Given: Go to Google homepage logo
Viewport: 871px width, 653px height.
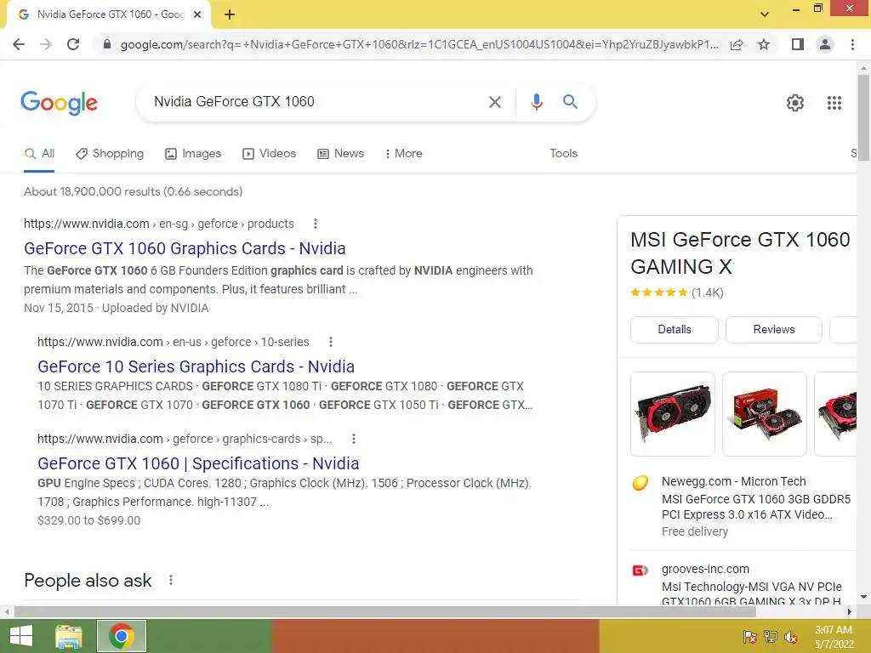Looking at the screenshot, I should pyautogui.click(x=59, y=103).
